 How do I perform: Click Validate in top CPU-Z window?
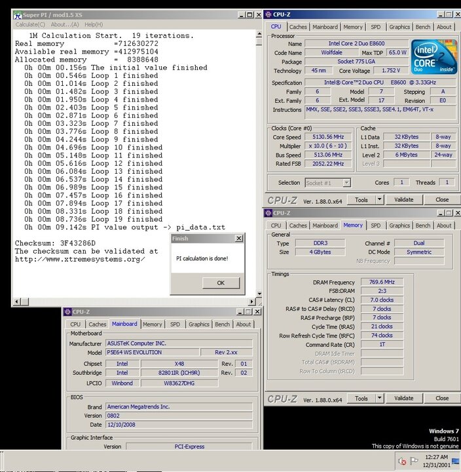coord(404,200)
